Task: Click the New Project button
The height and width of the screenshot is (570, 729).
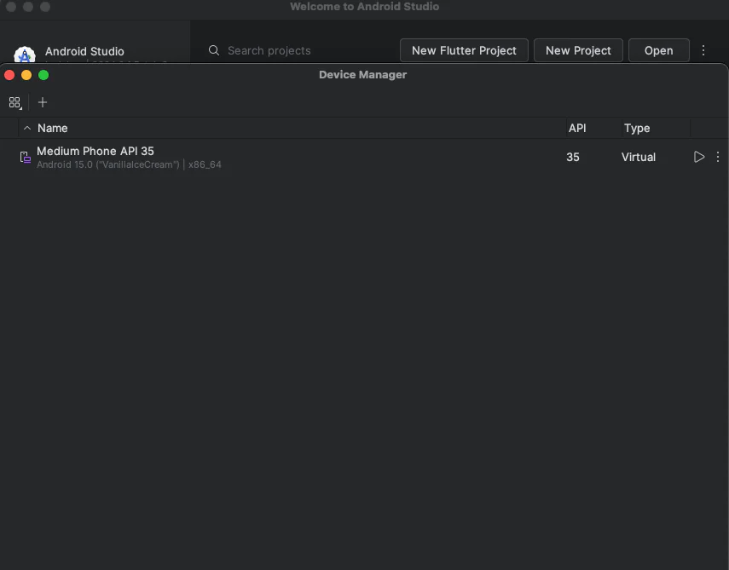Action: point(578,50)
